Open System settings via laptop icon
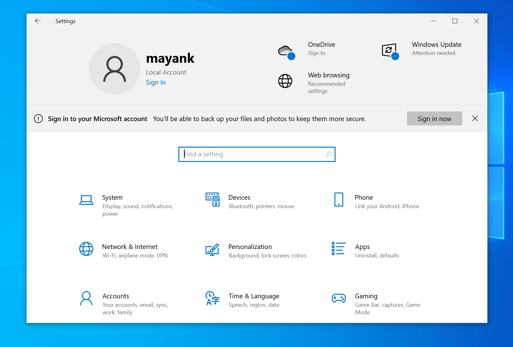513x347 pixels. click(x=86, y=200)
